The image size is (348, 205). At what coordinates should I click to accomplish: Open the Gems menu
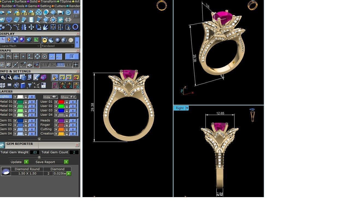pos(32,6)
